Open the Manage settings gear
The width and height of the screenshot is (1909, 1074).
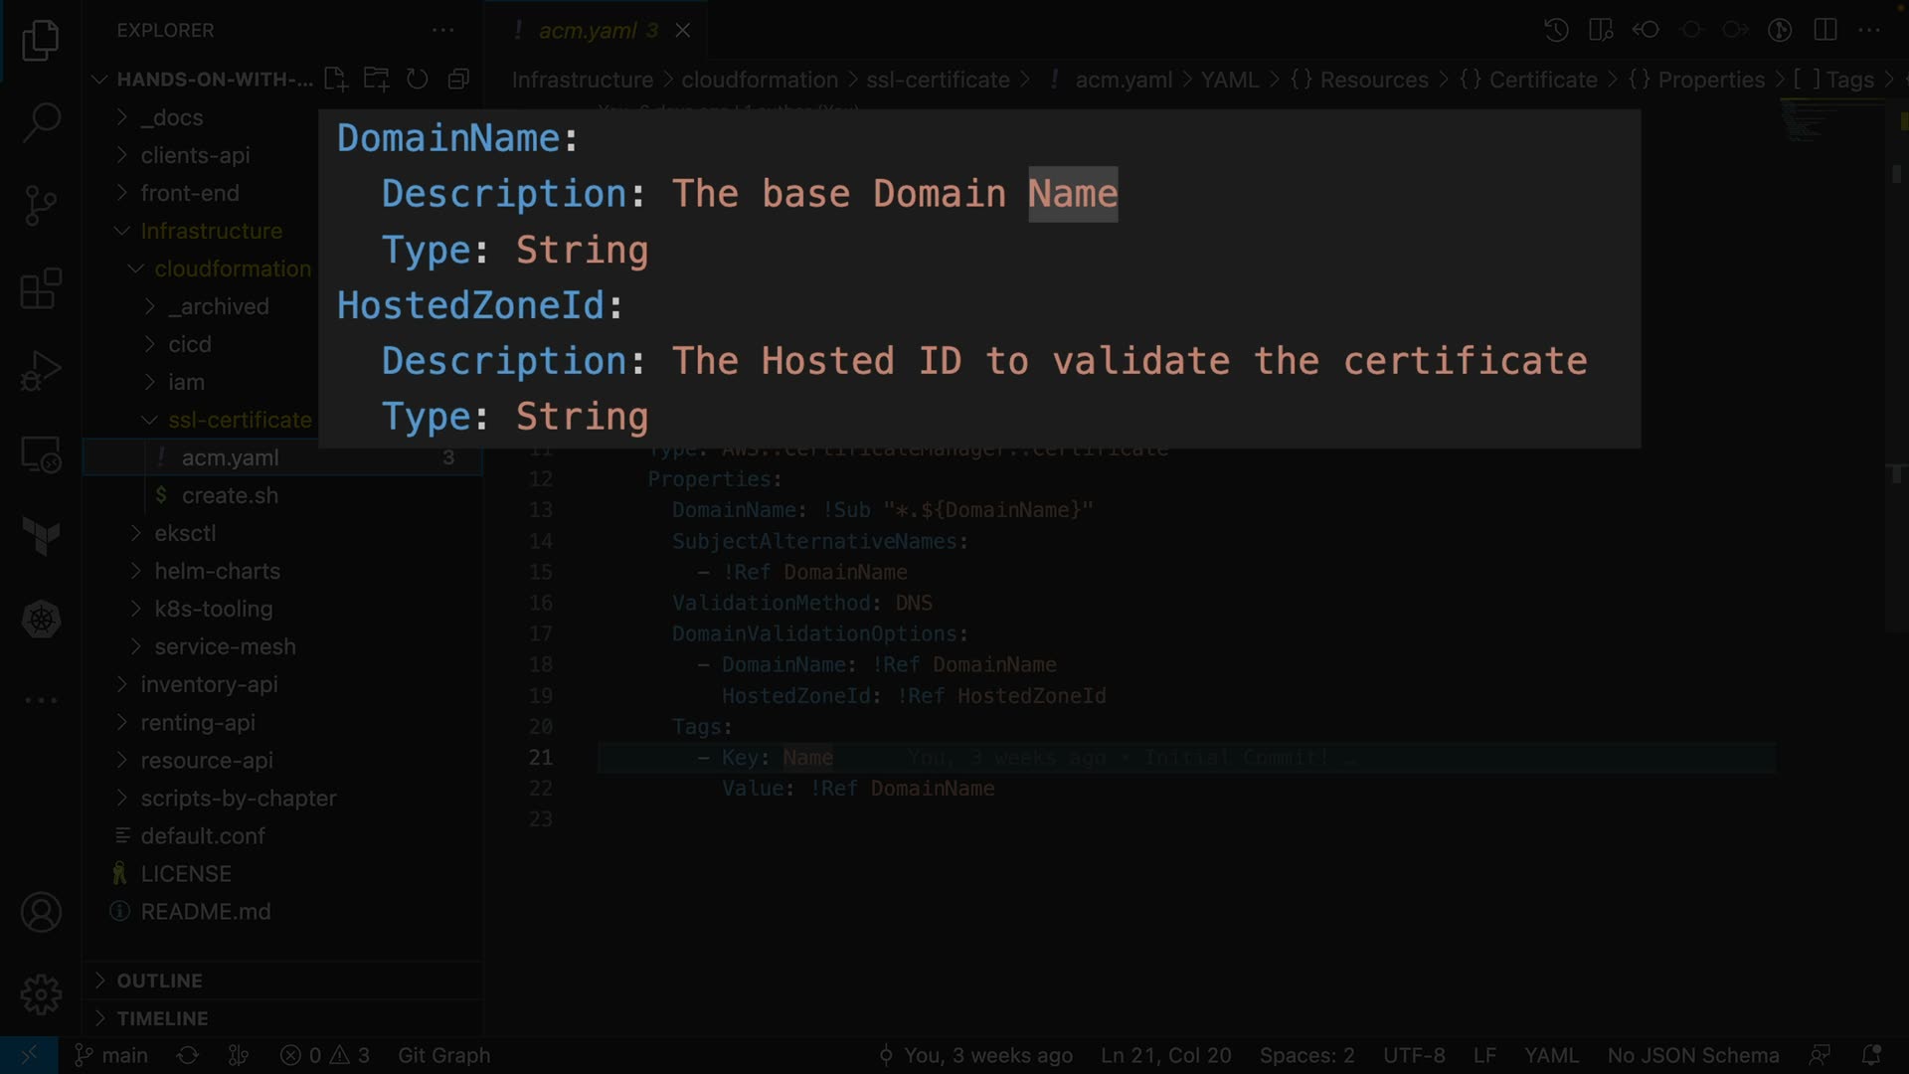pos(41,993)
